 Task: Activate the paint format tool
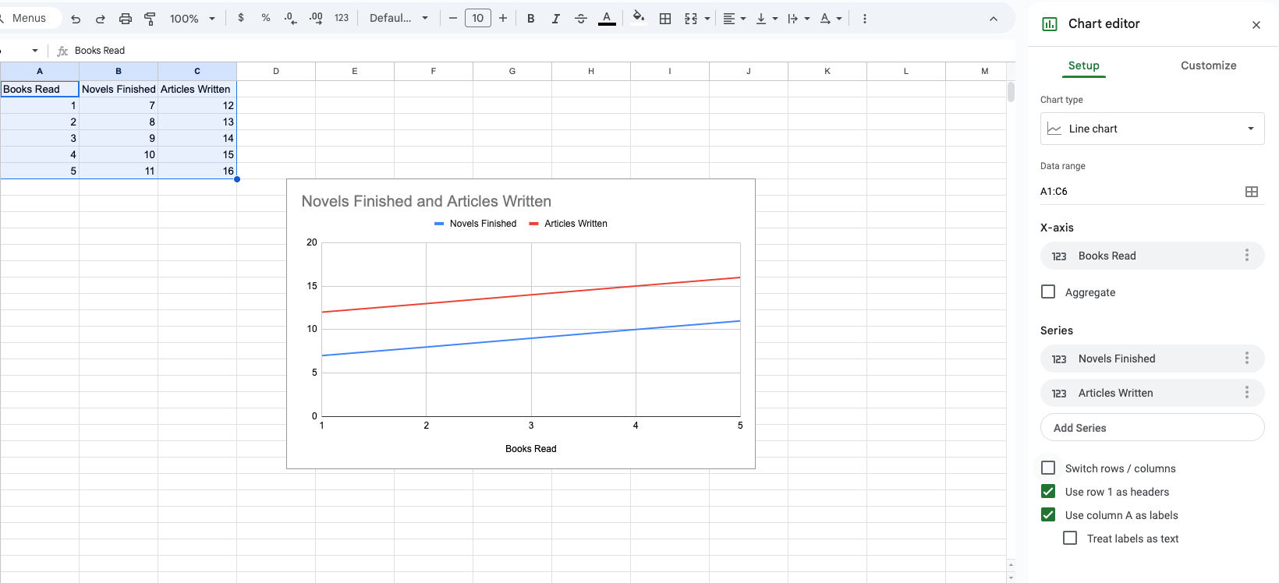click(150, 19)
